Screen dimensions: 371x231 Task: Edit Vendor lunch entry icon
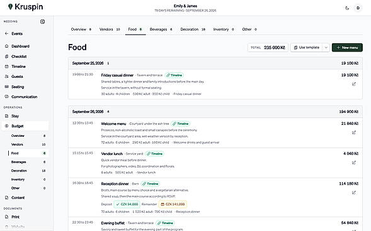(354, 163)
